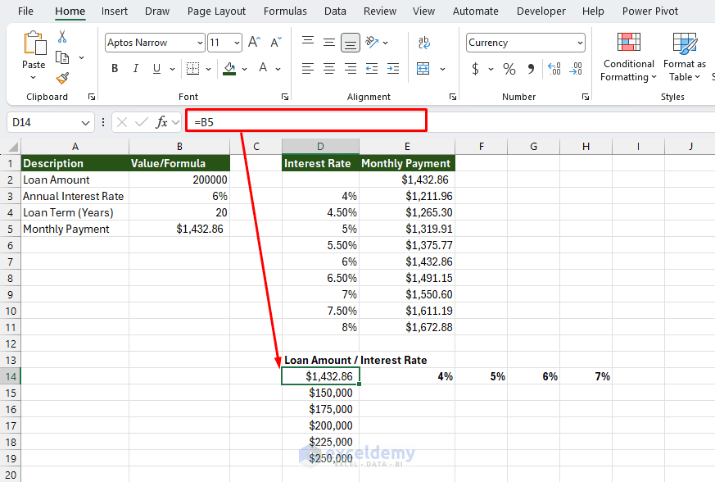Apply the font color A
This screenshot has height=482, width=715.
coord(263,69)
